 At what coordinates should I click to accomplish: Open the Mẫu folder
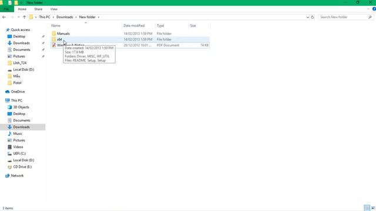[x=16, y=76]
